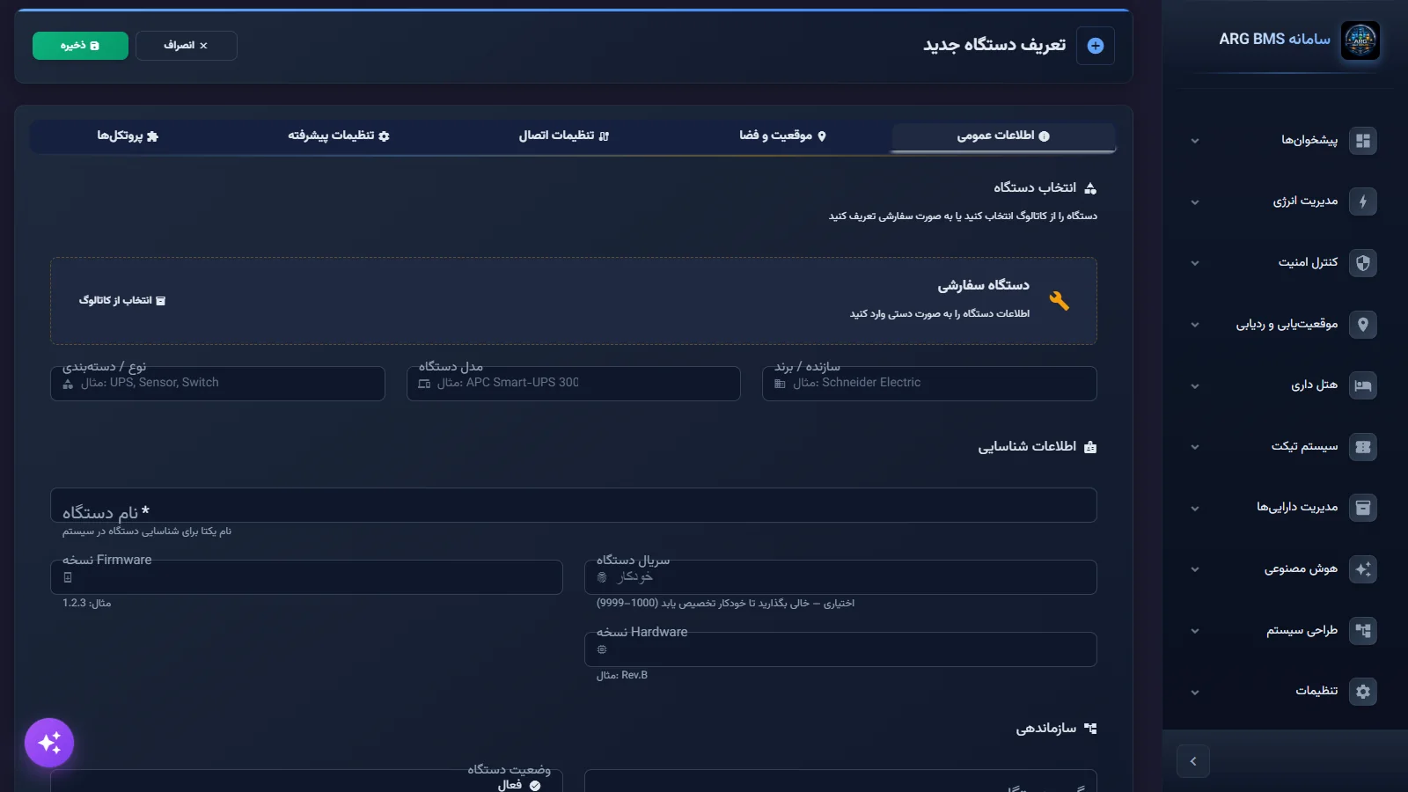Click the device selection section icon
Viewport: 1408px width, 792px height.
pos(1090,188)
